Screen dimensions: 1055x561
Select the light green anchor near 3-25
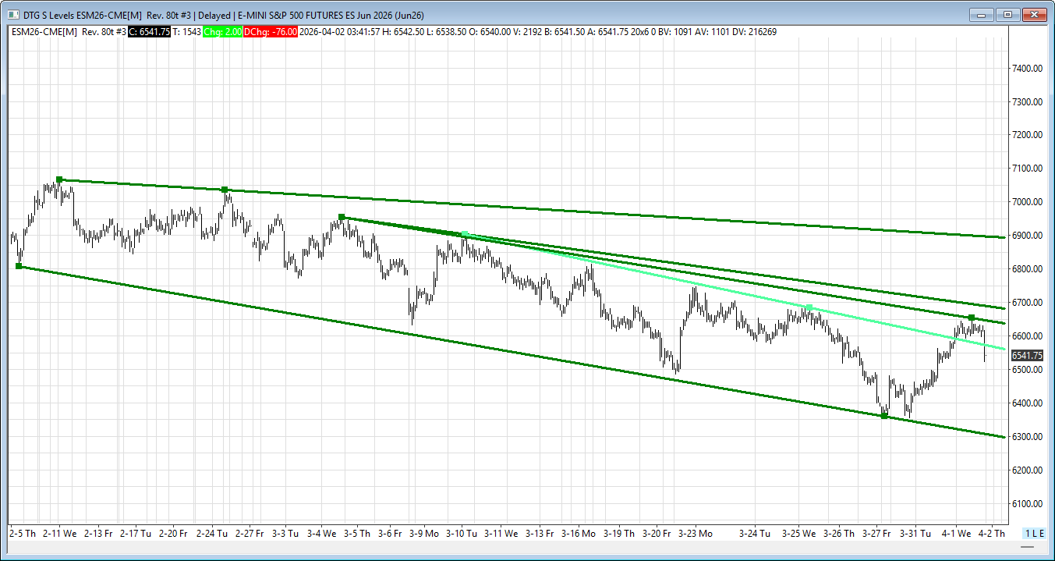pos(809,307)
